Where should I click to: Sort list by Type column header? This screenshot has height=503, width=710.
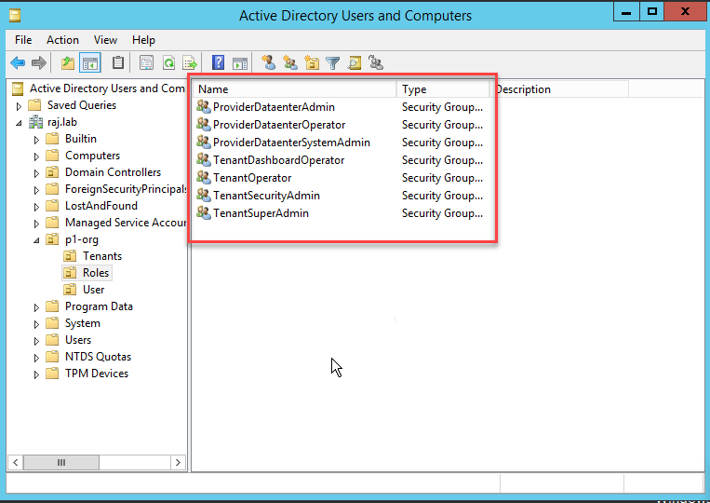click(443, 89)
